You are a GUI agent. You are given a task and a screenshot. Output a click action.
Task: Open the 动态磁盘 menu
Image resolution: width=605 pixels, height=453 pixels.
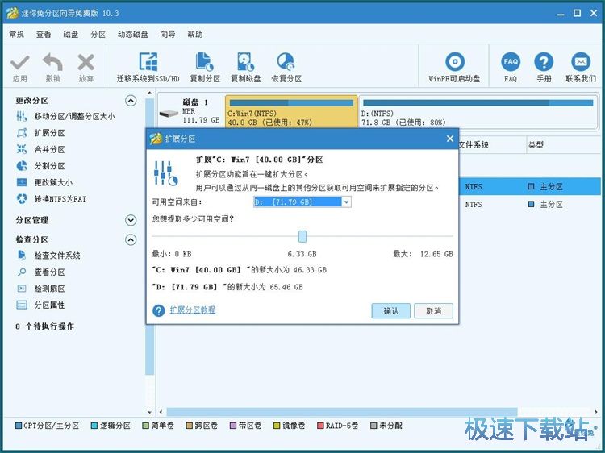[132, 35]
